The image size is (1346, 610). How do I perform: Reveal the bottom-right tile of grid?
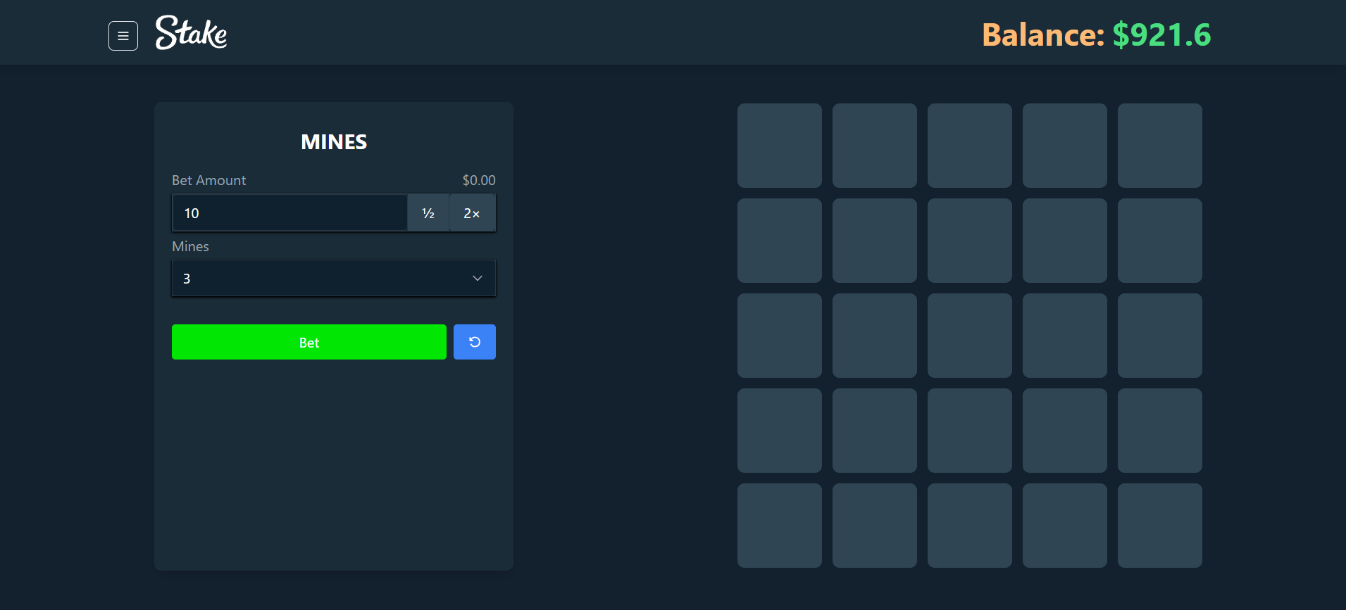[x=1159, y=526]
